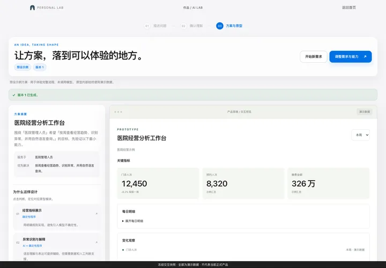Collapse the 异常识别与解释 design card
The image size is (386, 268).
pyautogui.click(x=96, y=242)
